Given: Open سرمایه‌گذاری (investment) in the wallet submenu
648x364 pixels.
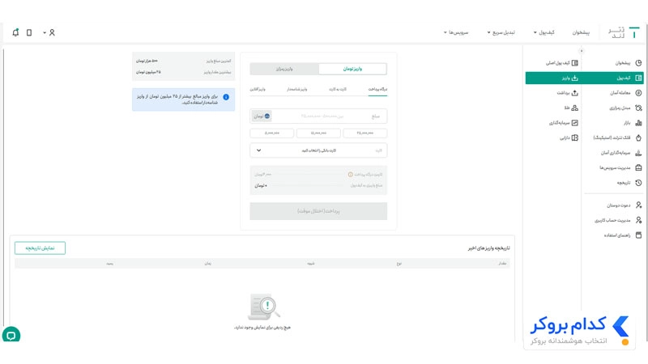Looking at the screenshot, I should (563, 123).
